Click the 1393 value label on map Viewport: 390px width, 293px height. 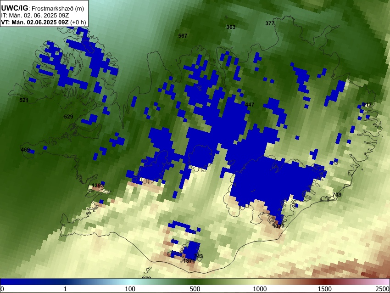point(98,186)
